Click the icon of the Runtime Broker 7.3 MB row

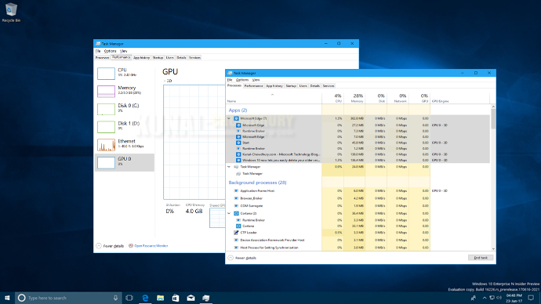[238, 131]
